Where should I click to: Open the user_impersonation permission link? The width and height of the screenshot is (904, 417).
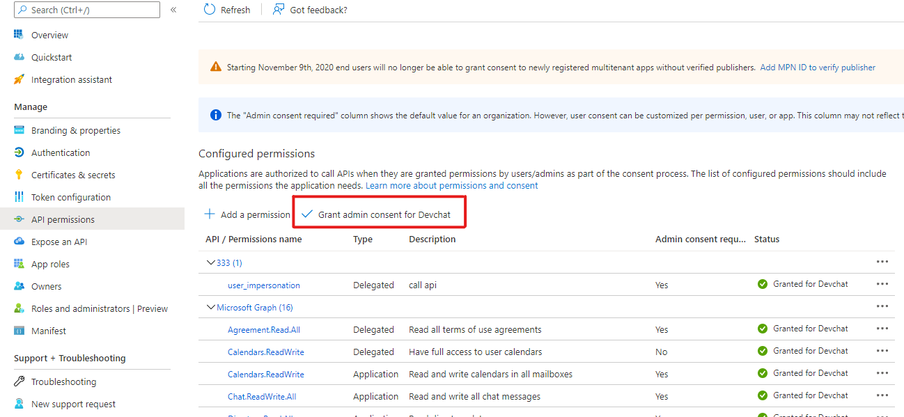point(264,285)
